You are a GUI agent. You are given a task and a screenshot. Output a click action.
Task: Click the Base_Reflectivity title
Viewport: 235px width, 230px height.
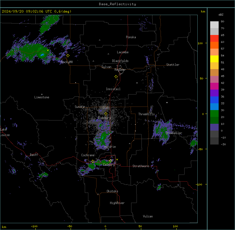pyautogui.click(x=117, y=4)
